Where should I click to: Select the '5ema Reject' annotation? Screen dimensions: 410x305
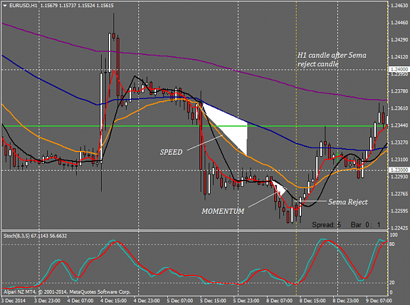(348, 202)
